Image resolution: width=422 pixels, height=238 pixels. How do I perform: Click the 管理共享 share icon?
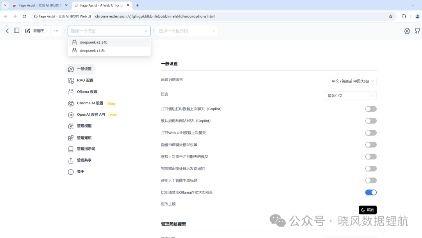pos(71,161)
